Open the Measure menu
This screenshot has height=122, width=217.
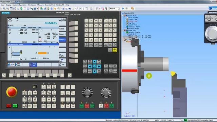[40, 5]
